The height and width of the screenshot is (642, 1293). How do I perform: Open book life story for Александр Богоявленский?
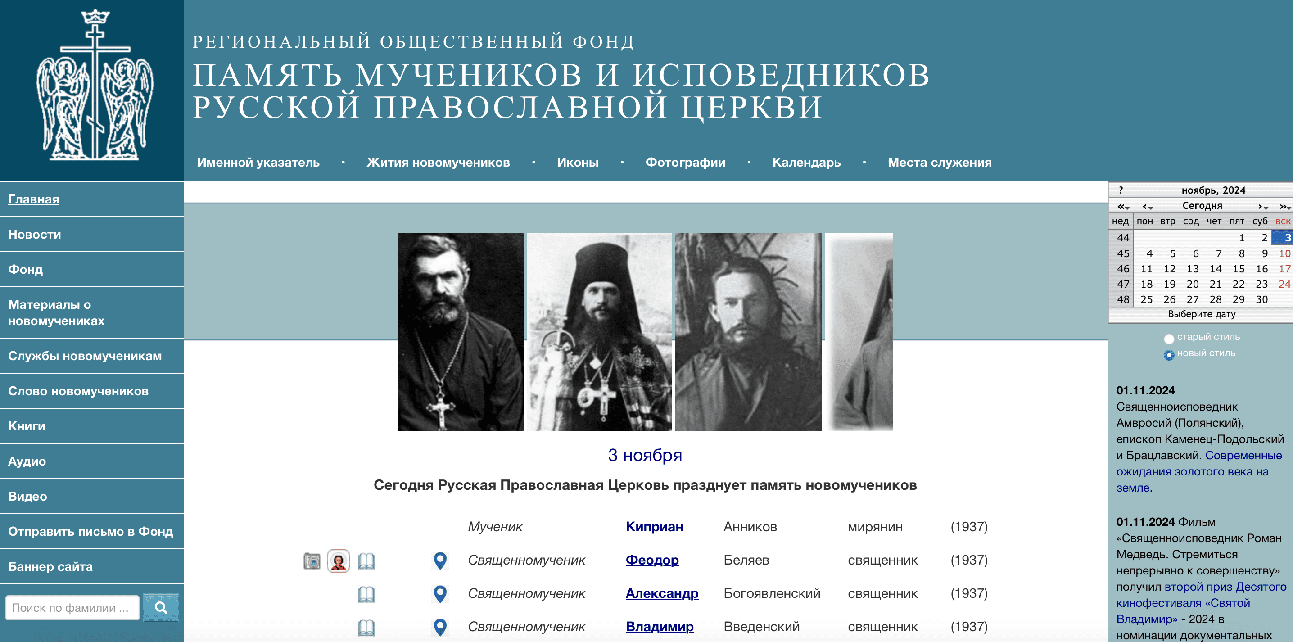[366, 594]
